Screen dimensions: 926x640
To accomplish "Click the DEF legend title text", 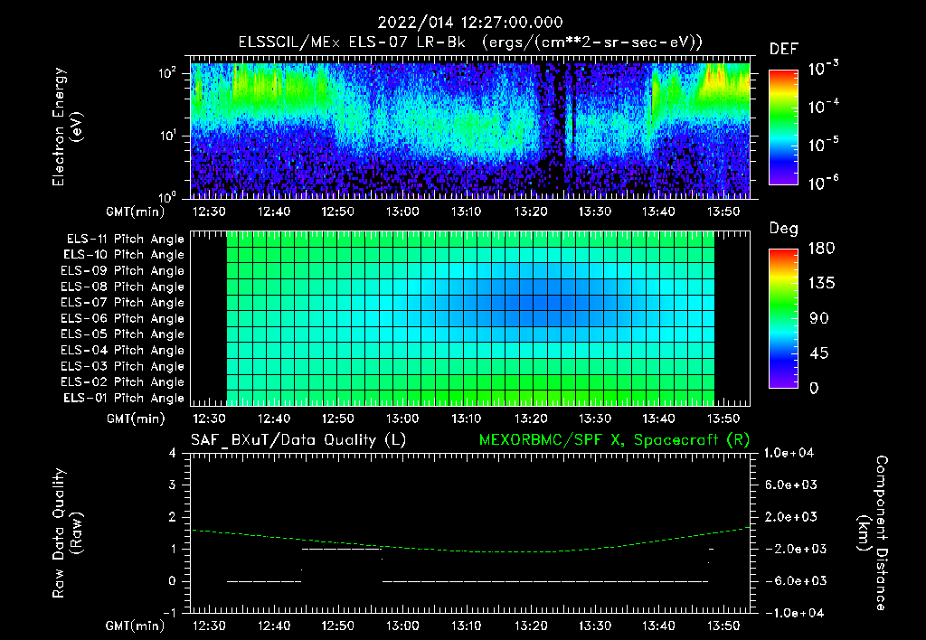I will coord(784,50).
